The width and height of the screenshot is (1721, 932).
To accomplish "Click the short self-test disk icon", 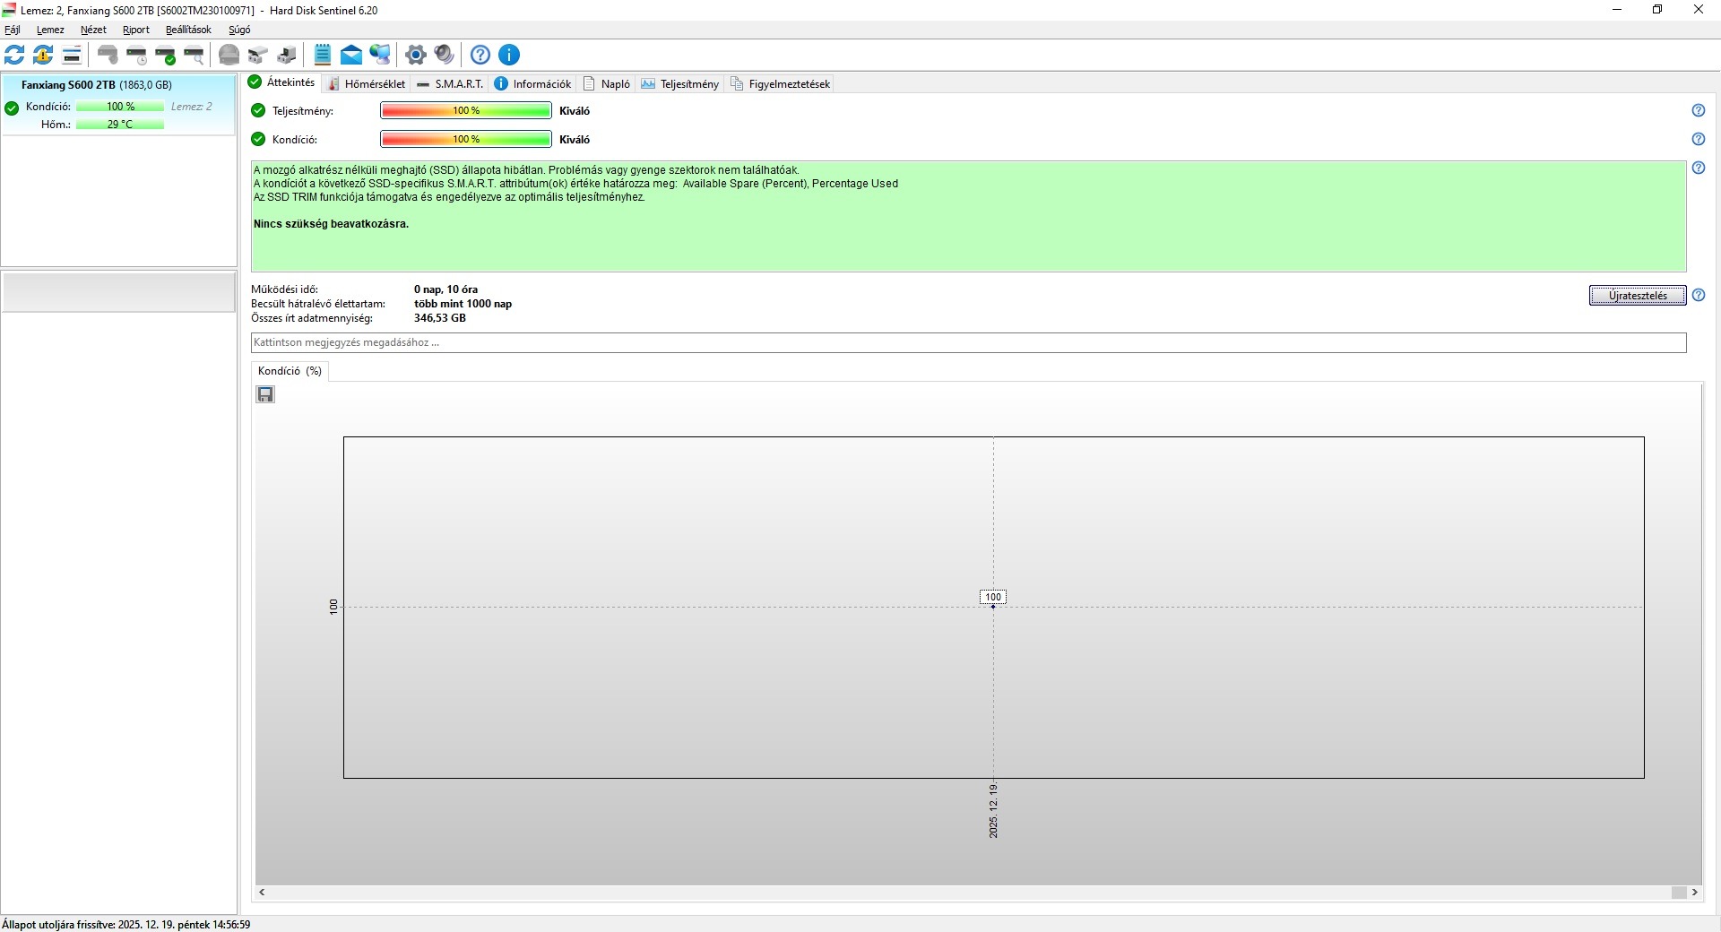I will 108,55.
